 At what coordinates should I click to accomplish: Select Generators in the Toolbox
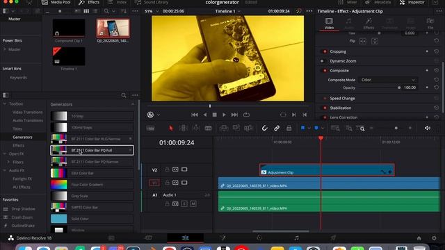coord(22,137)
